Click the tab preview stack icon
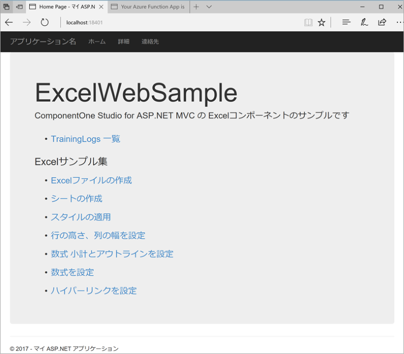This screenshot has width=404, height=354. tap(7, 7)
